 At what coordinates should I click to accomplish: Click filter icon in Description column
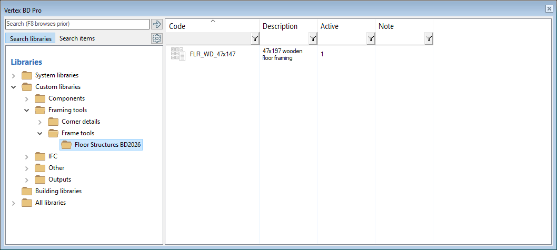313,38
